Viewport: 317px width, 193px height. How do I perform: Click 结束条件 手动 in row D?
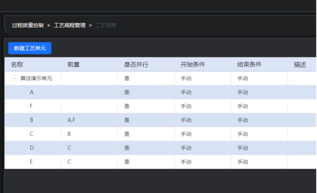click(x=243, y=148)
